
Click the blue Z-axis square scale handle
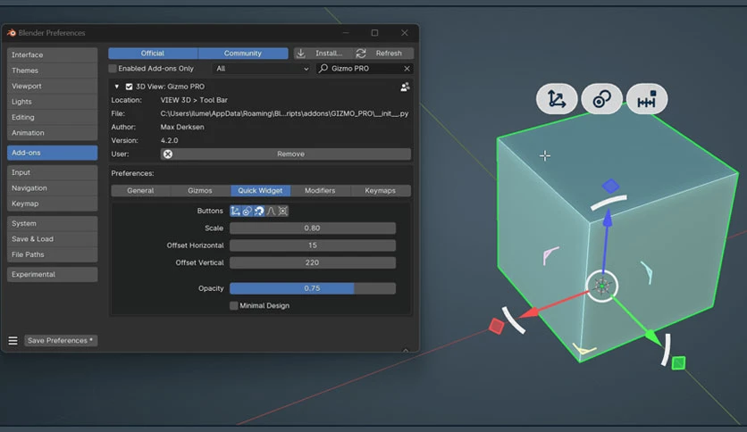[x=611, y=186]
